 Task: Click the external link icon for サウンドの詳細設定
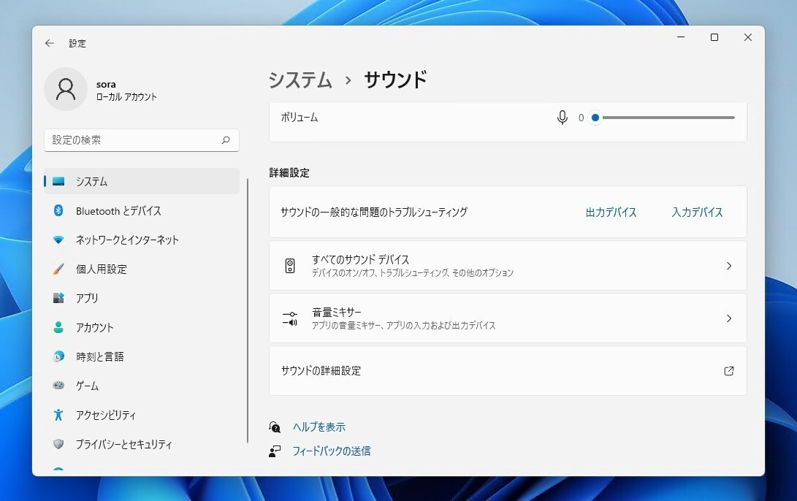point(729,371)
